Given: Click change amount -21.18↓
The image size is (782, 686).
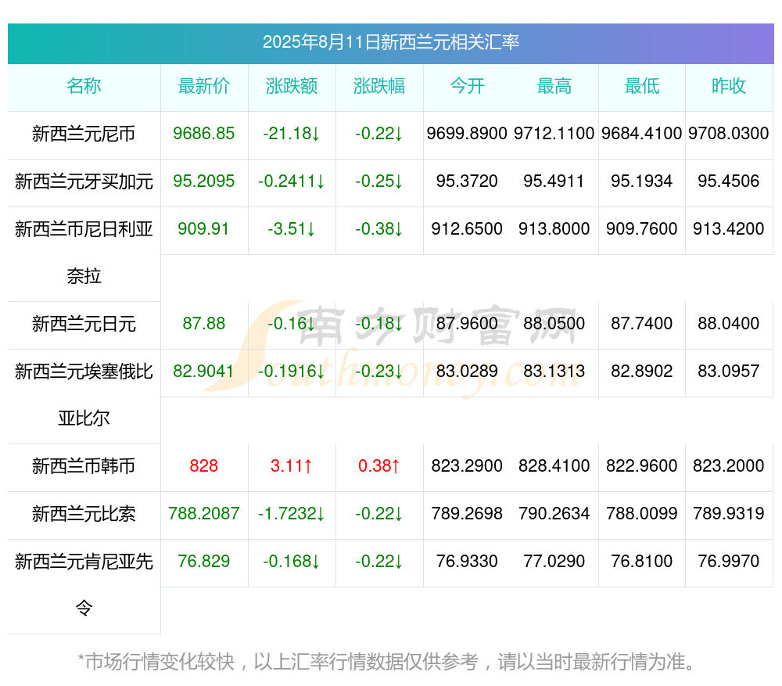Looking at the screenshot, I should pos(291,133).
